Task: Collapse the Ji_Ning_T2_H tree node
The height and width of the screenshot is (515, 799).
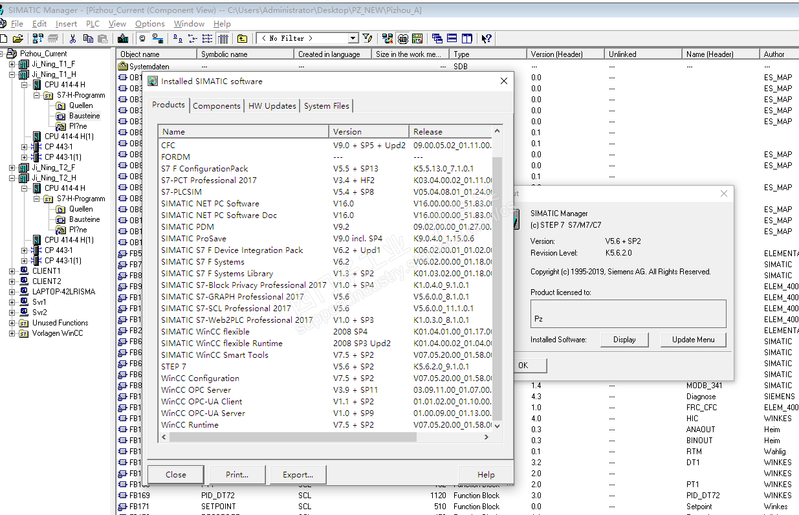Action: (x=12, y=178)
